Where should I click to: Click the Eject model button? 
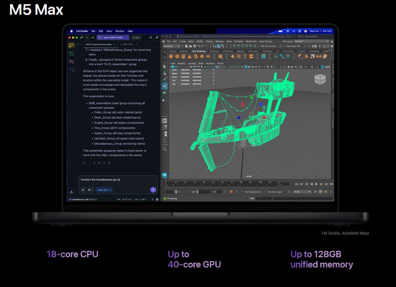coord(136,37)
